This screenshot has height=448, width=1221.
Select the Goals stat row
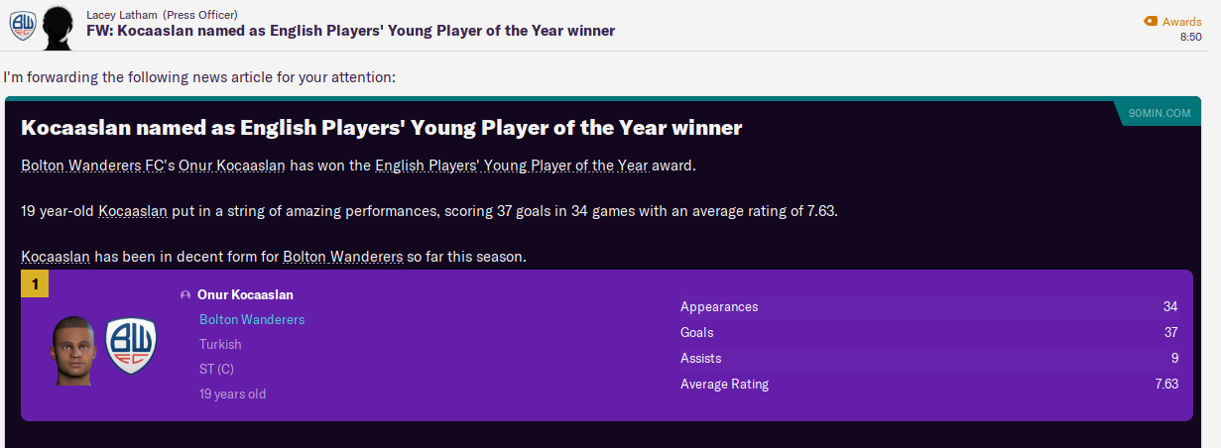coord(928,332)
